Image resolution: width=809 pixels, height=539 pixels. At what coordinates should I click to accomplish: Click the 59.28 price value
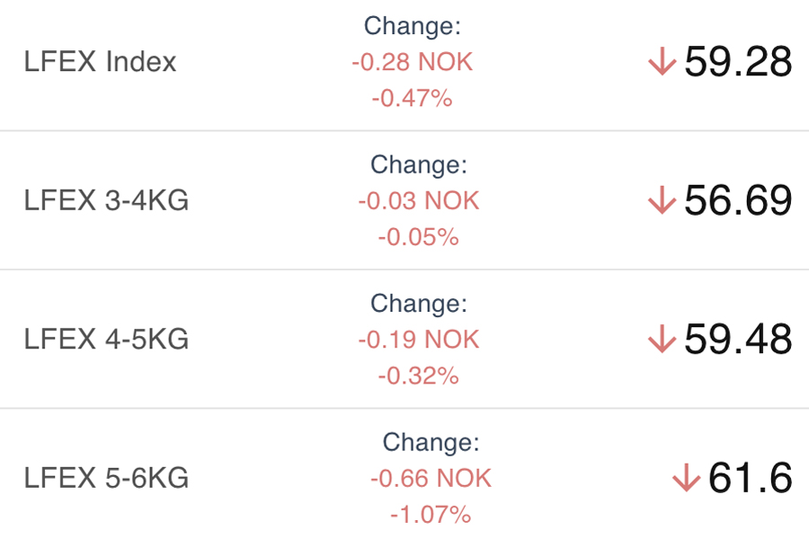tap(738, 62)
